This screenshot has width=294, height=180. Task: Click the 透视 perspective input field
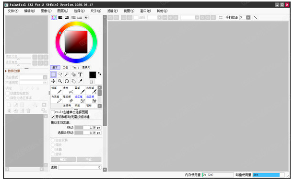tap(80, 167)
